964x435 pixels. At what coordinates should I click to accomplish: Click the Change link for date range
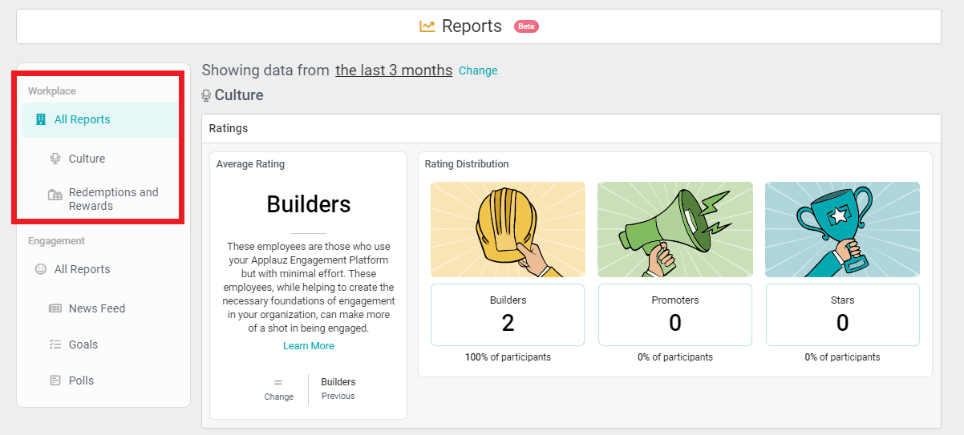pyautogui.click(x=478, y=70)
